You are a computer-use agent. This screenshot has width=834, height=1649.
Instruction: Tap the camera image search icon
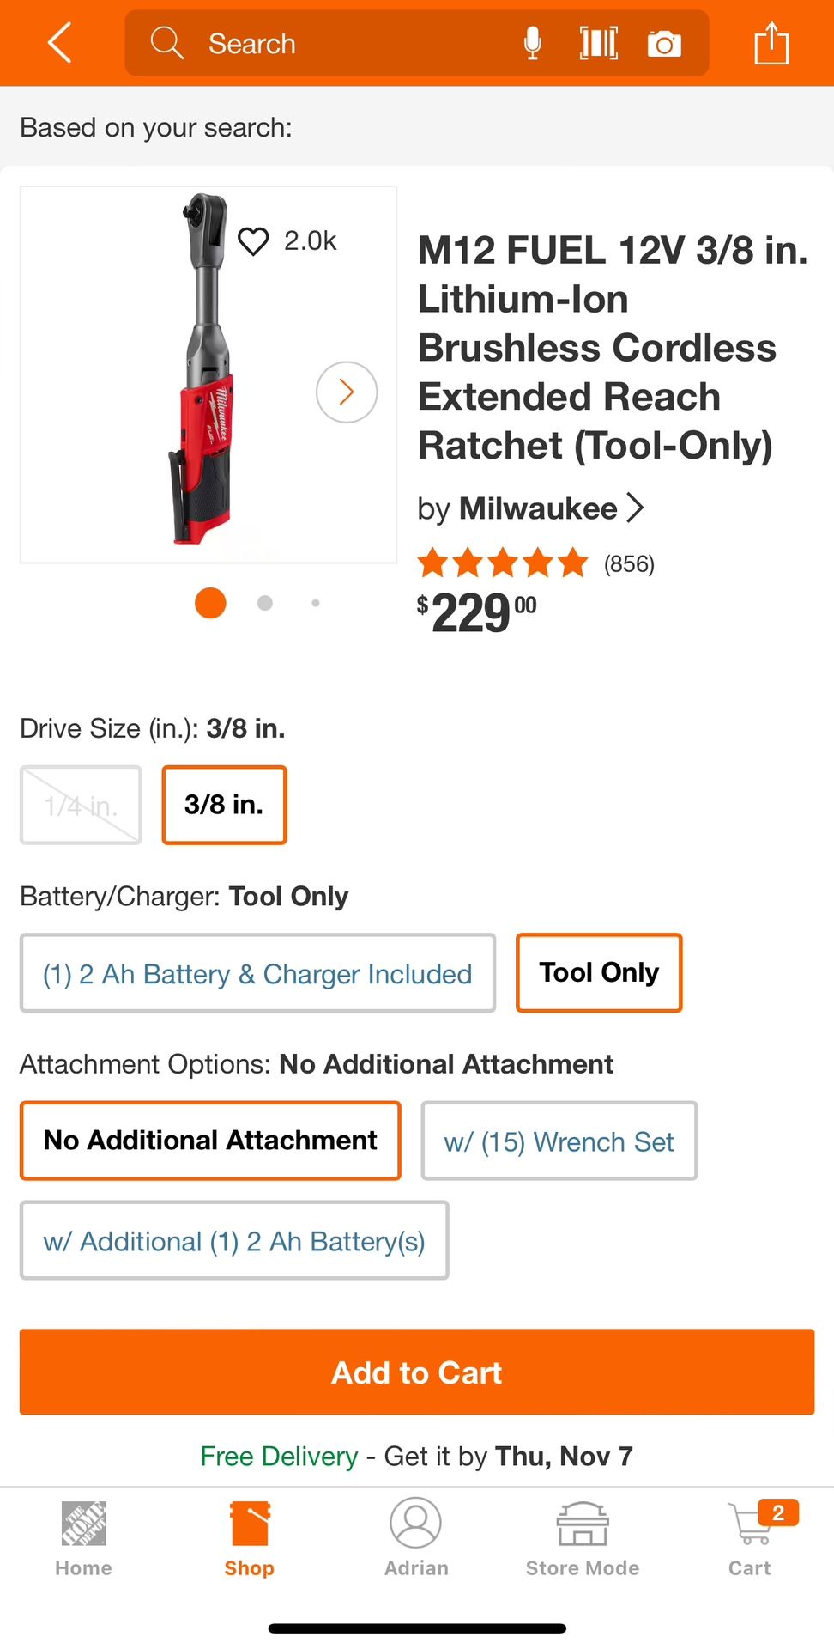click(x=664, y=43)
